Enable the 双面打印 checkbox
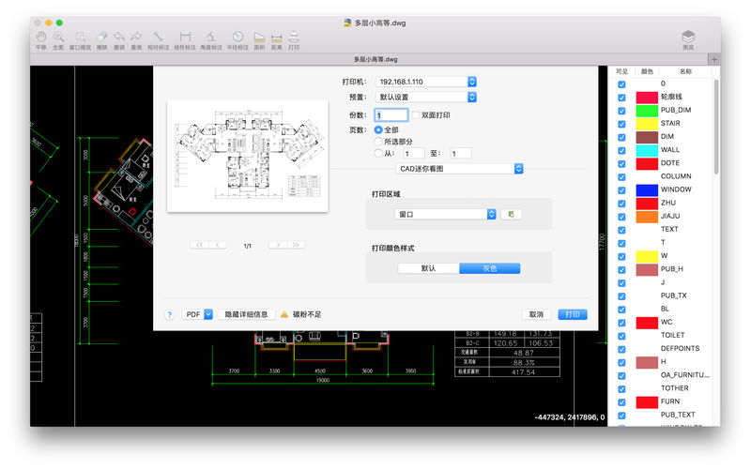This screenshot has height=469, width=751. tap(416, 114)
